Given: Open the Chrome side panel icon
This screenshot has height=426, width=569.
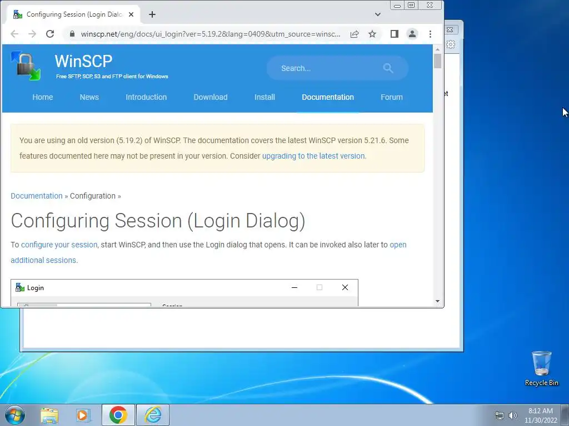Looking at the screenshot, I should (x=395, y=34).
